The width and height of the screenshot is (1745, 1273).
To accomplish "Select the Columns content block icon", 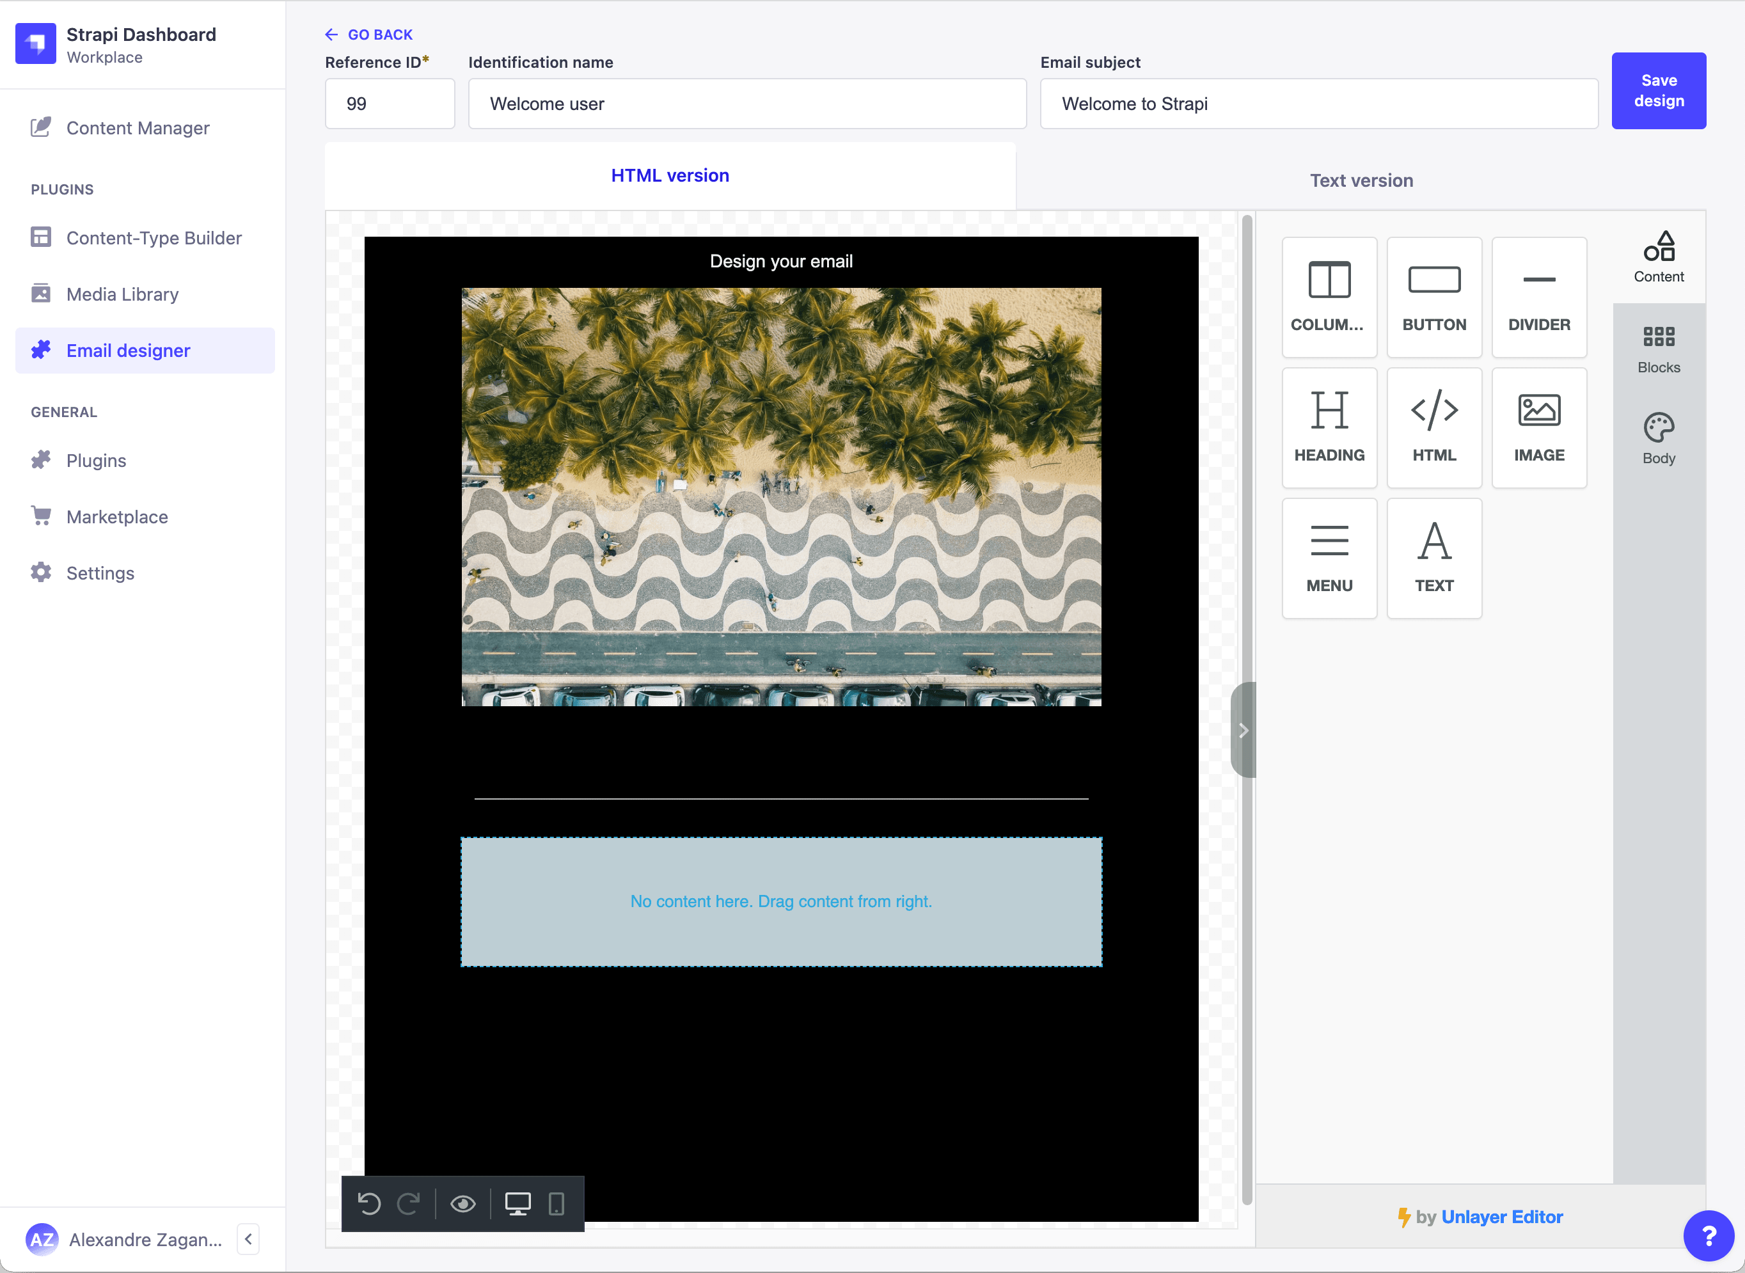I will (1329, 297).
